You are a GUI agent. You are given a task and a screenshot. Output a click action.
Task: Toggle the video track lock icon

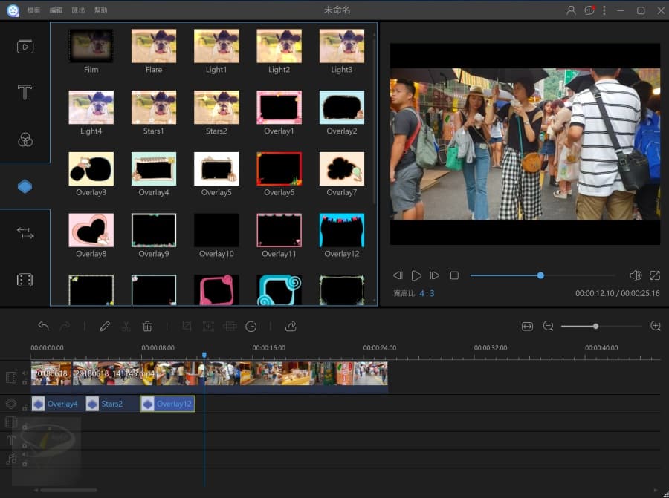[x=24, y=382]
